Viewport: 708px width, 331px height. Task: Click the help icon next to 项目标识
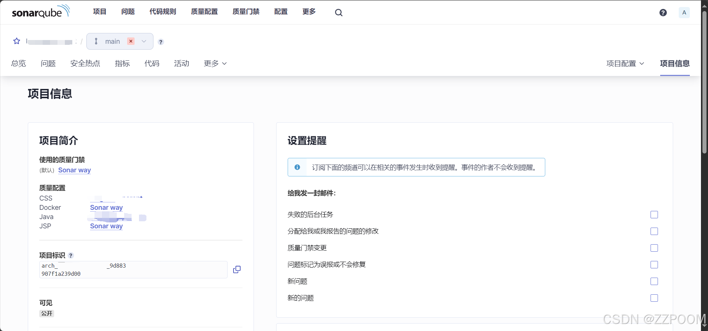(71, 255)
